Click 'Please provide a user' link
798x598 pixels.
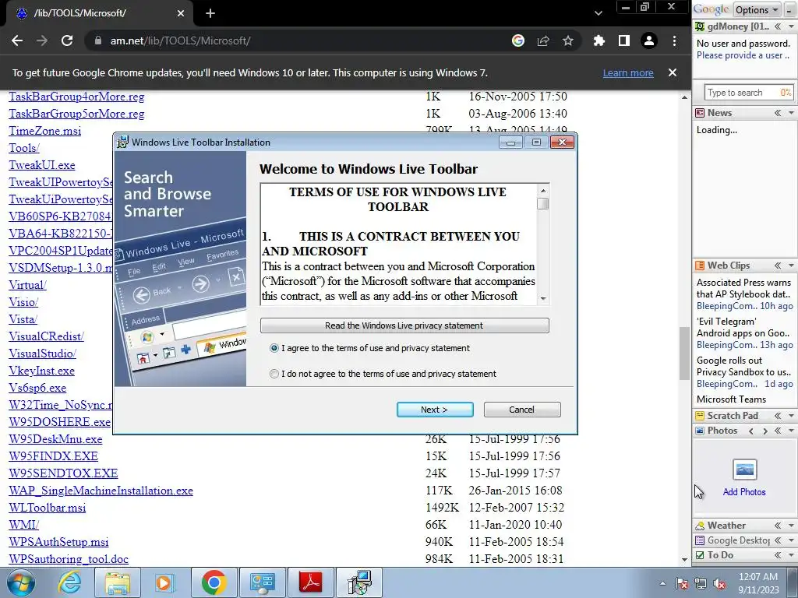[x=743, y=55]
